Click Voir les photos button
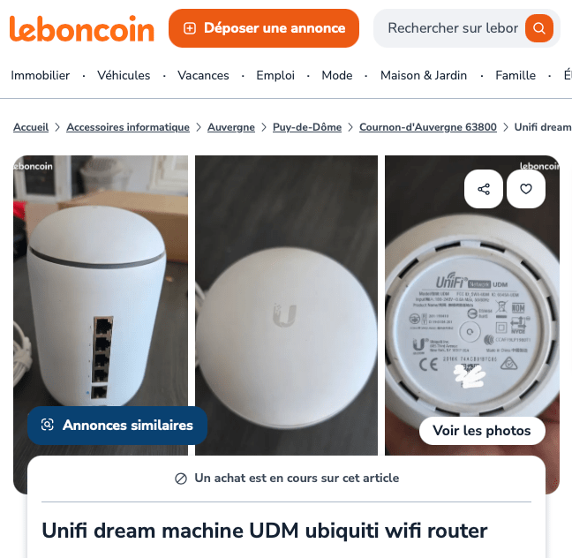The width and height of the screenshot is (572, 558). pos(482,431)
